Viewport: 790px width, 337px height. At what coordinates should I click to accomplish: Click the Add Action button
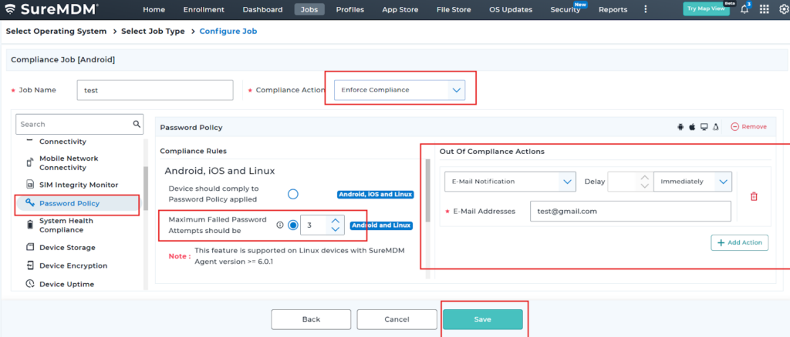pos(739,242)
